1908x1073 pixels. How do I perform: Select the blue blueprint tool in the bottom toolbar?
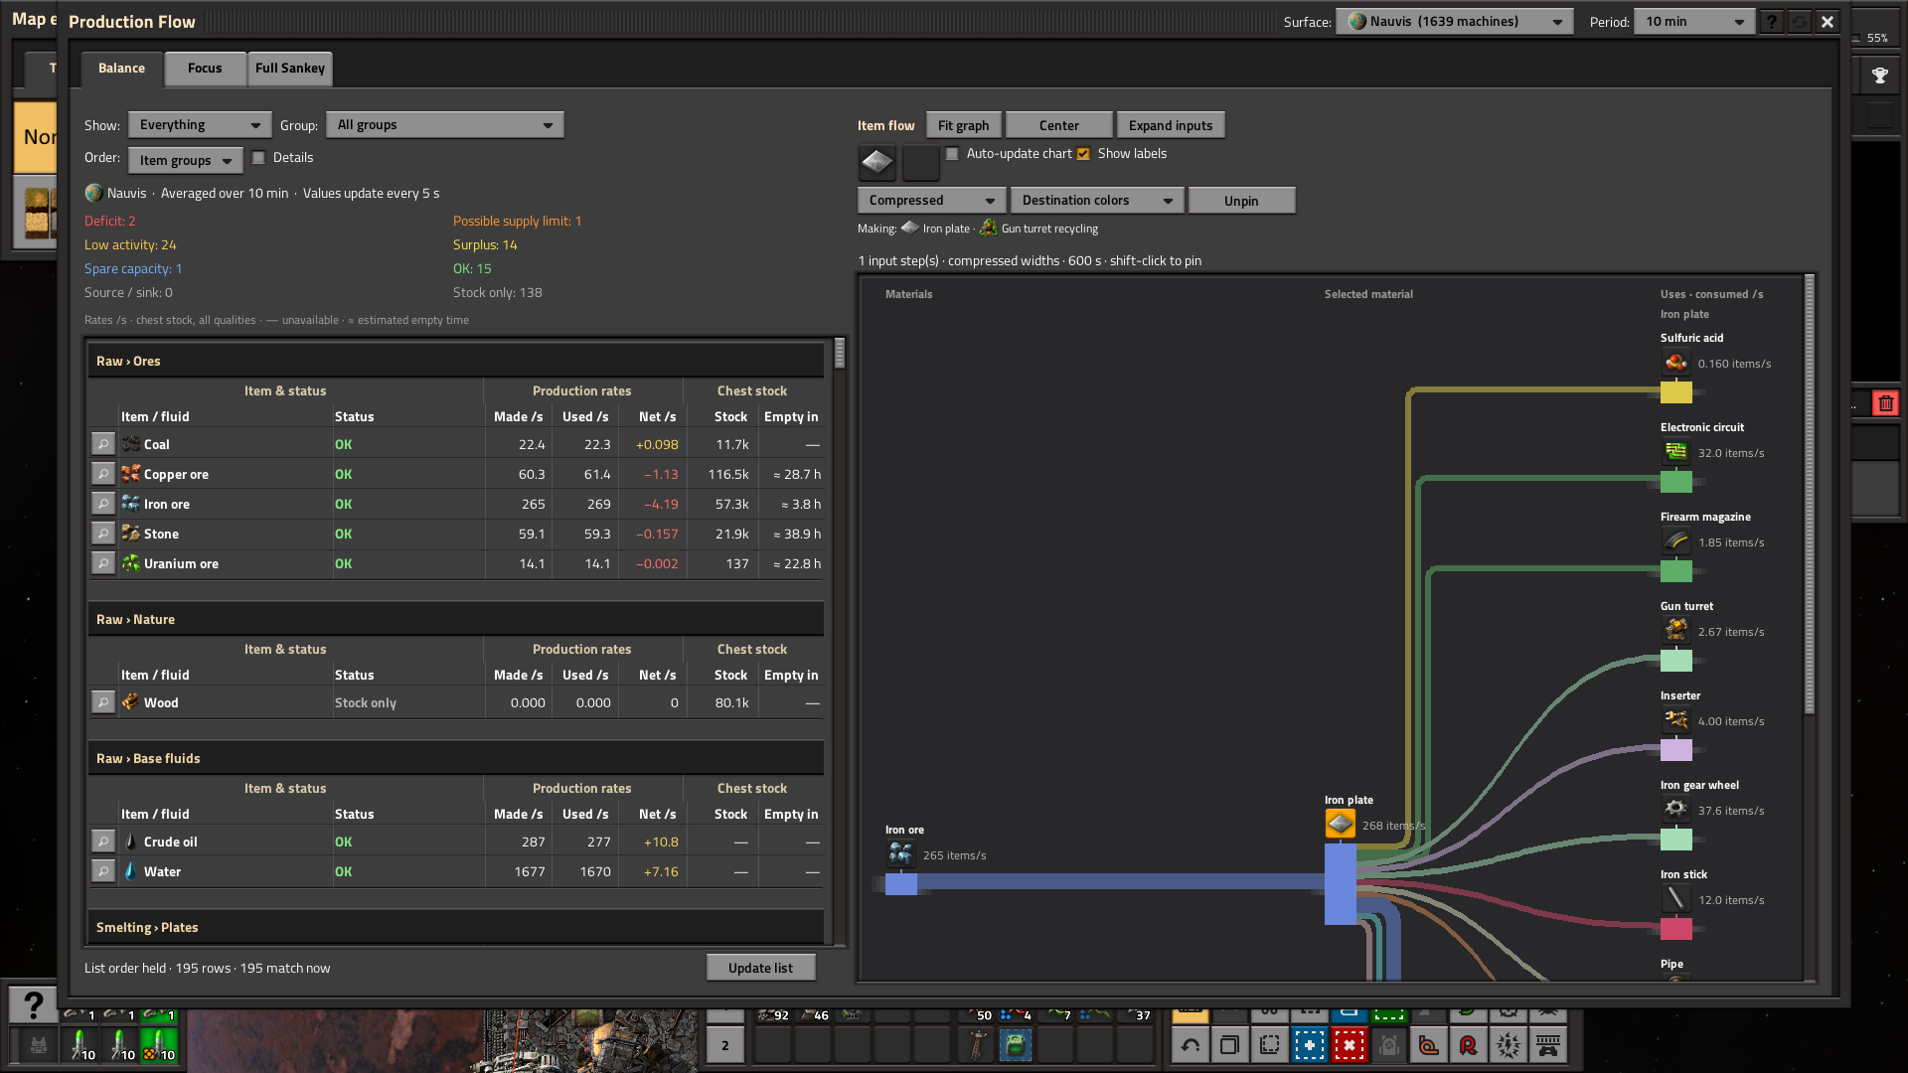1310,1045
